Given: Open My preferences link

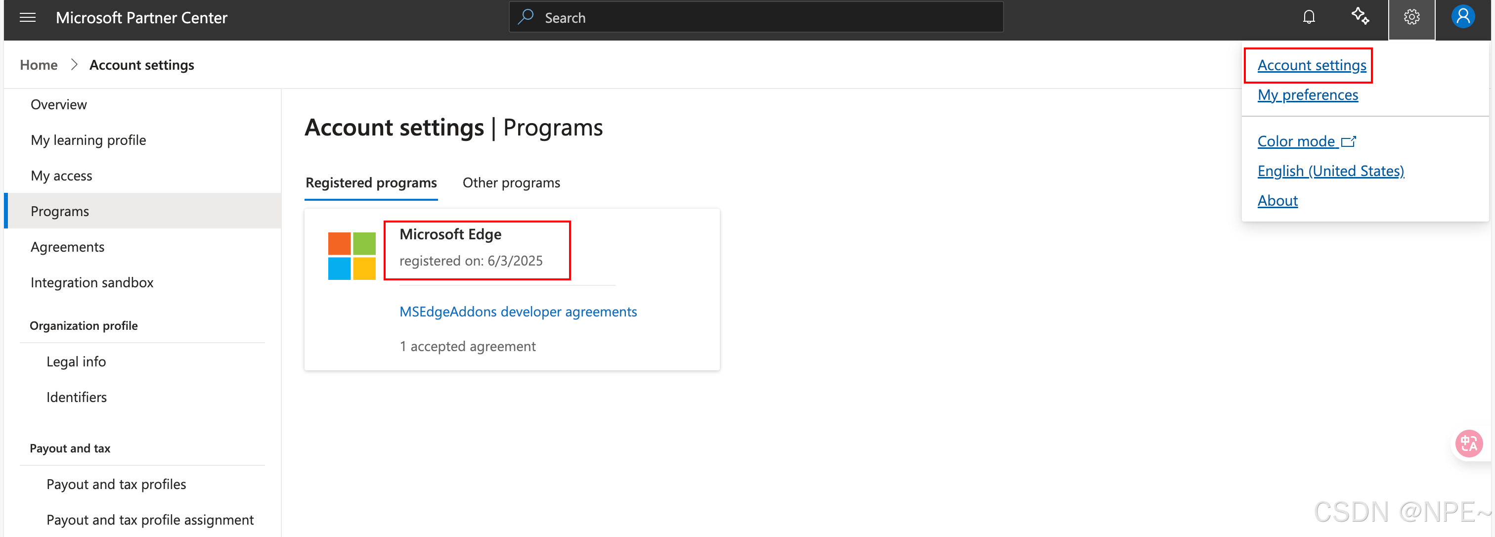Looking at the screenshot, I should coord(1307,95).
